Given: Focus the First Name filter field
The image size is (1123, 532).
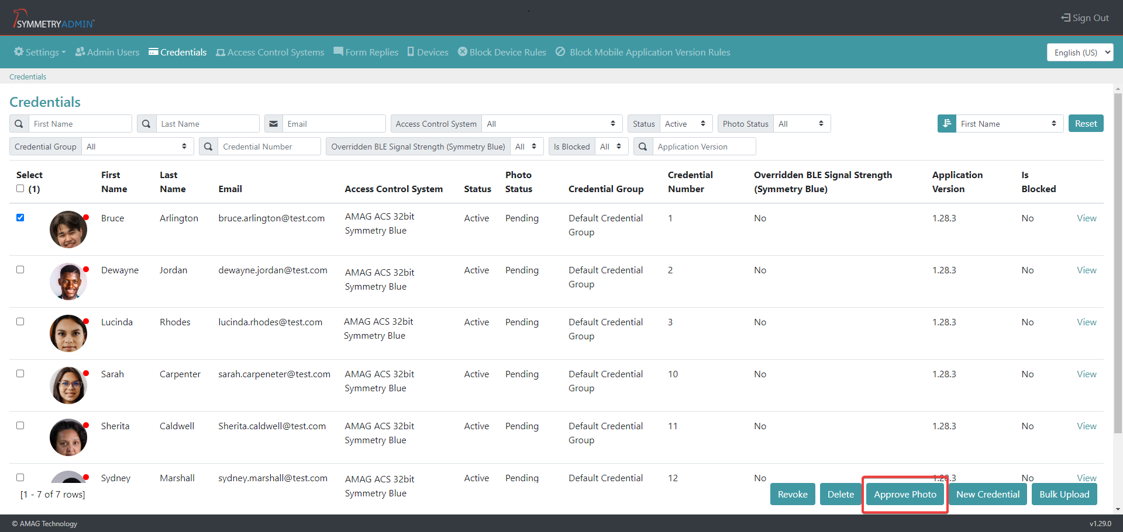Looking at the screenshot, I should coord(80,124).
